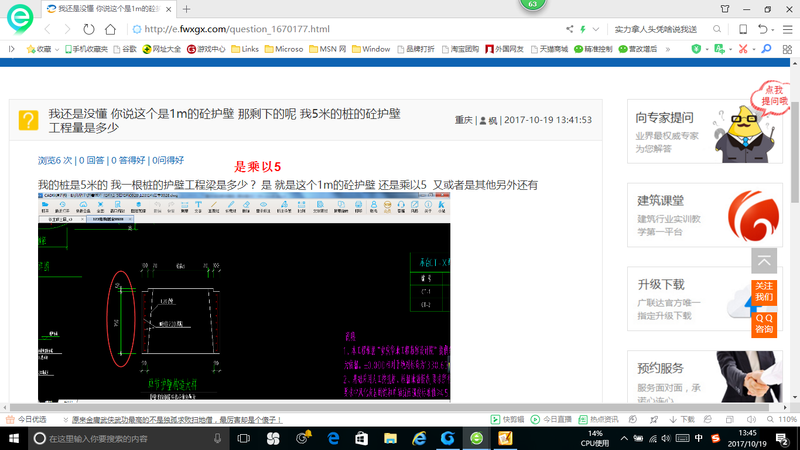Open File Explorer from the taskbar
Screen dimensions: 800x450
coord(390,438)
